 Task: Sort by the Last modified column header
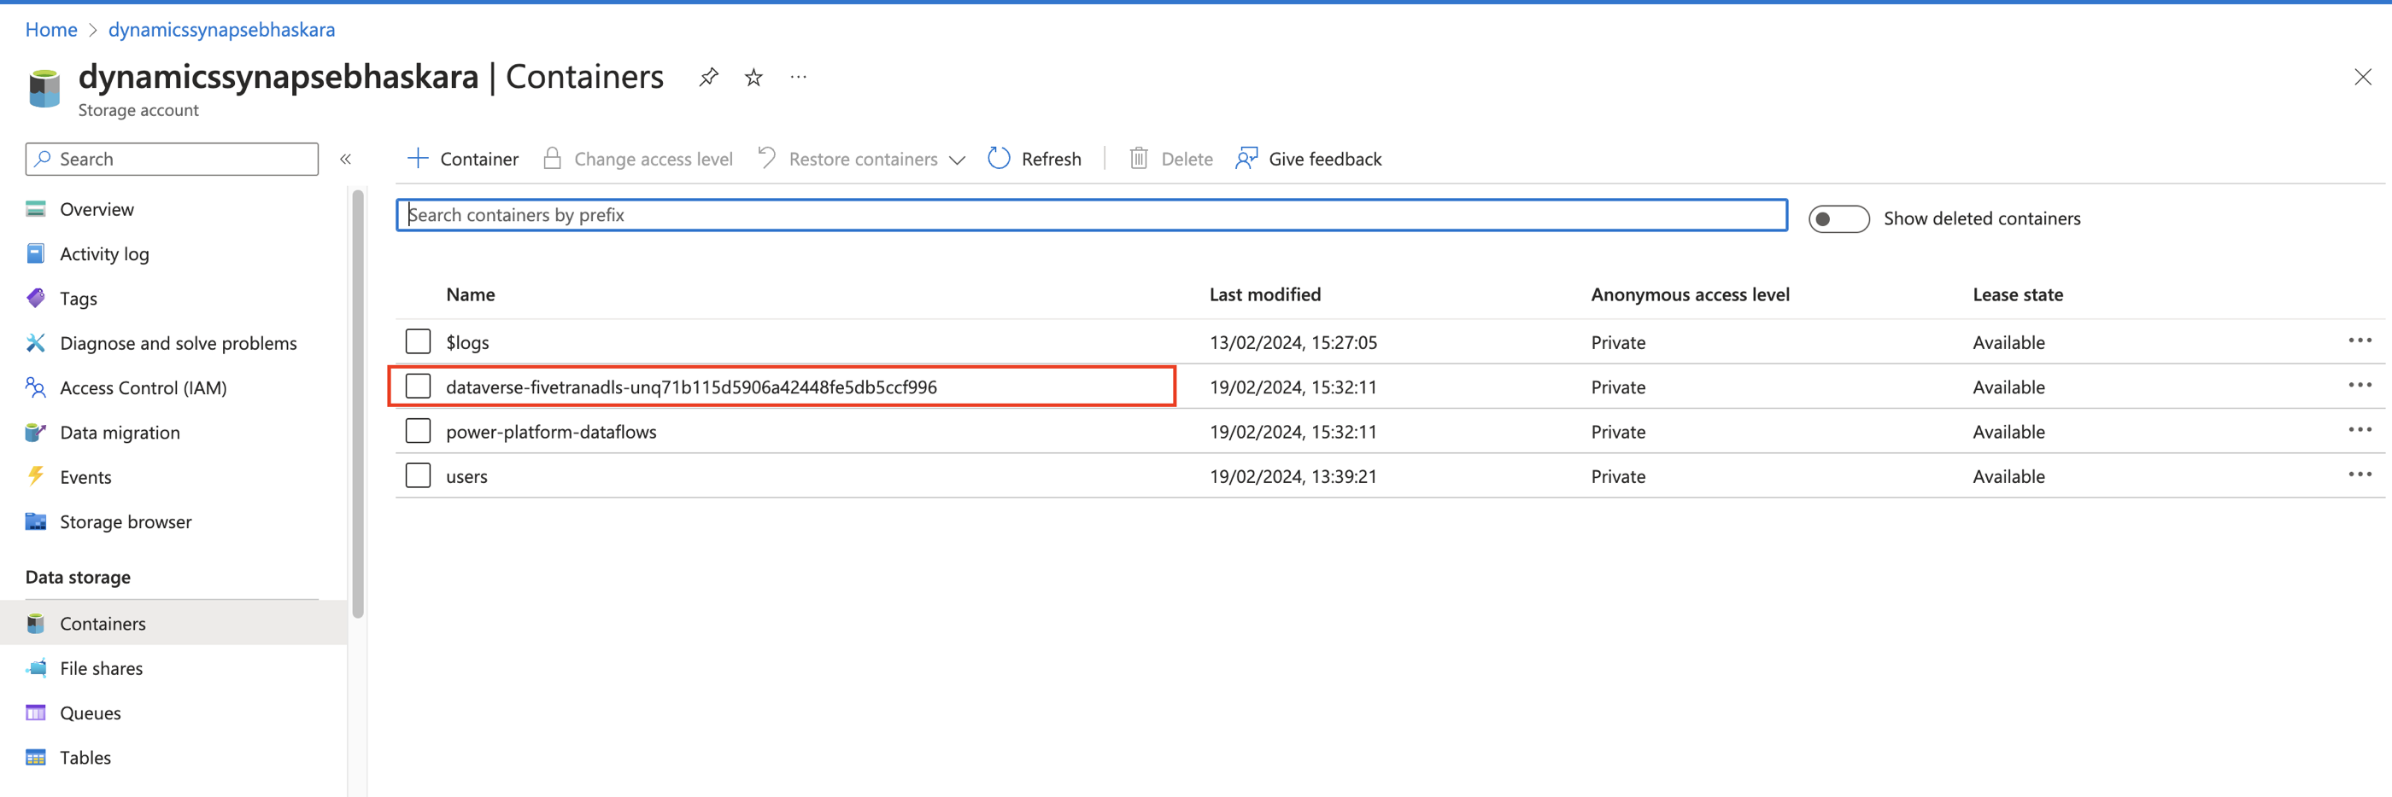pos(1264,295)
